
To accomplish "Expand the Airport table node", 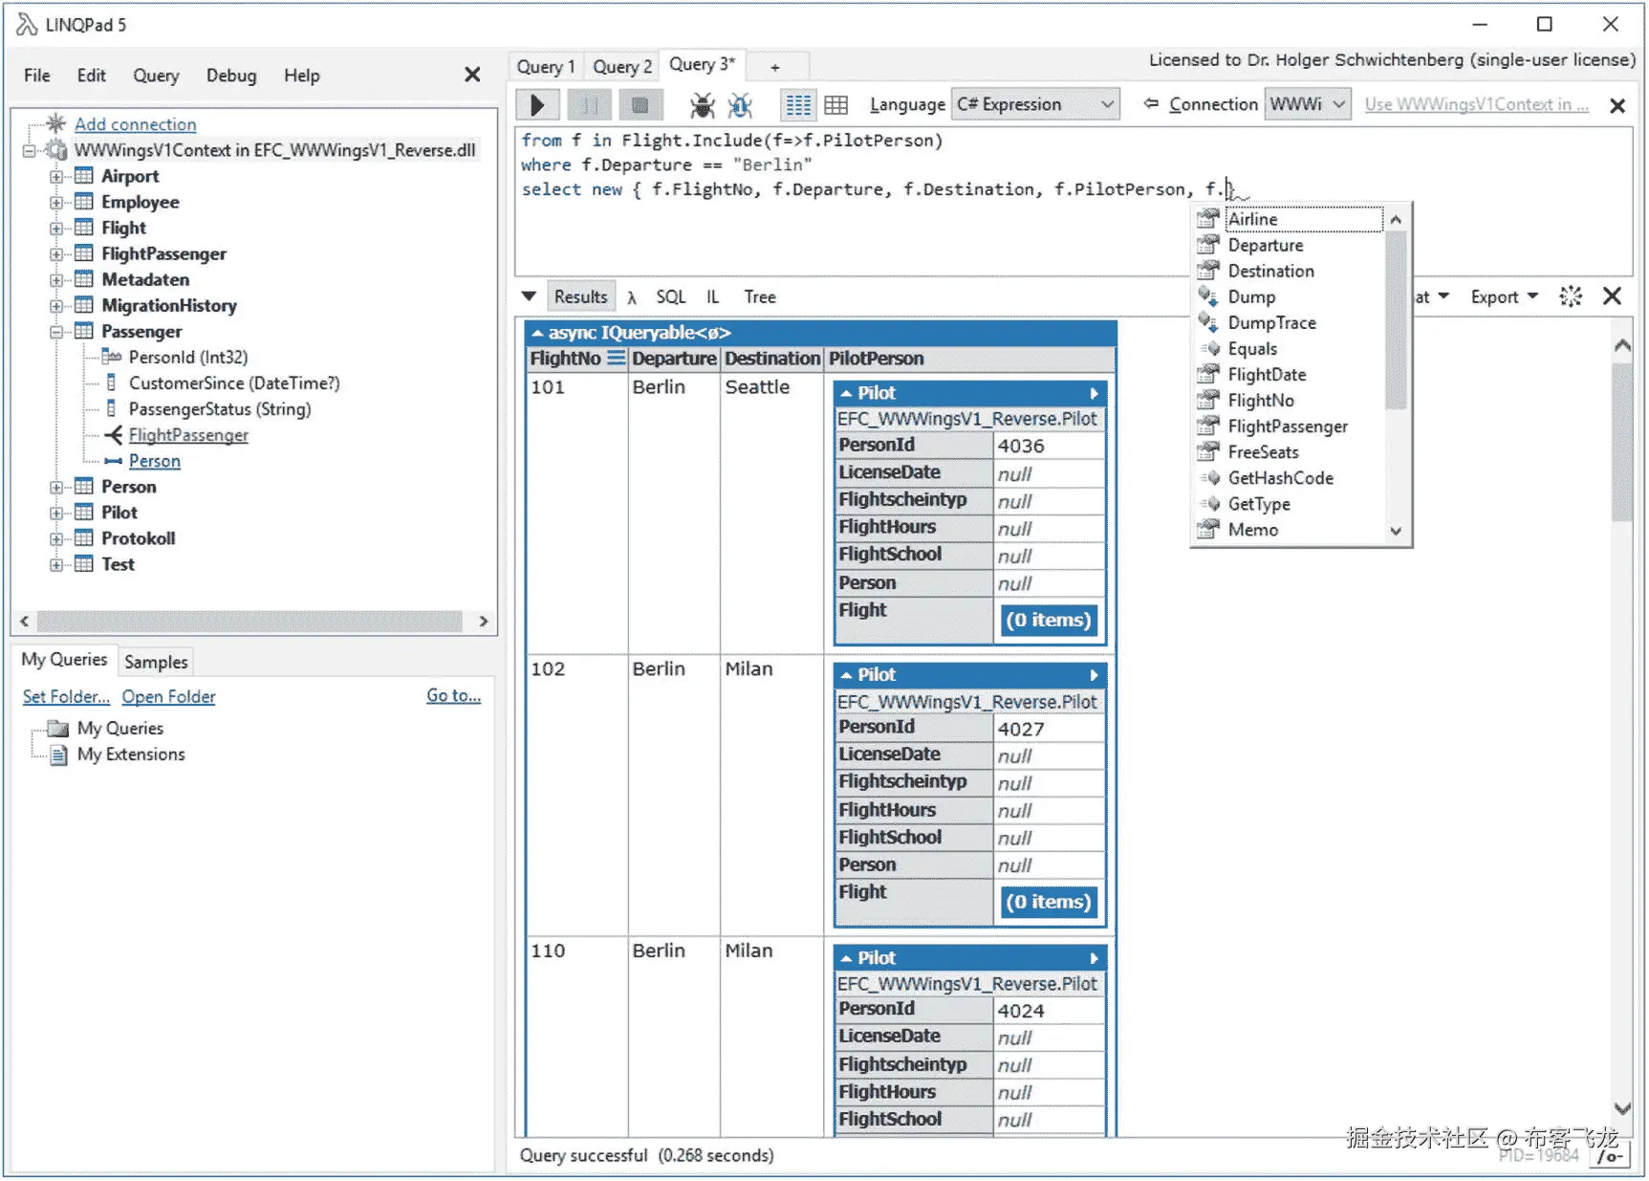I will 56,177.
